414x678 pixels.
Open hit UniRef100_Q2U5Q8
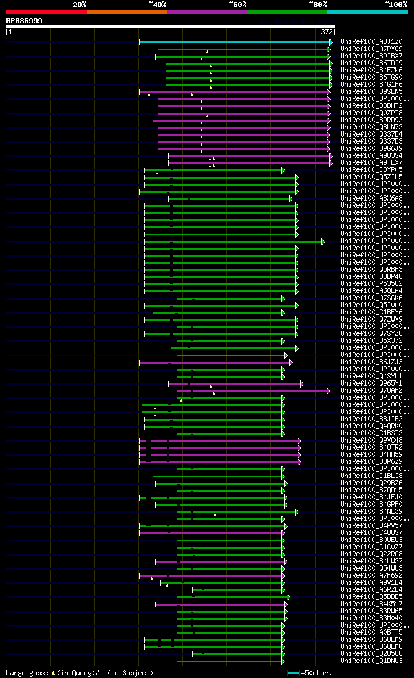pos(371,654)
